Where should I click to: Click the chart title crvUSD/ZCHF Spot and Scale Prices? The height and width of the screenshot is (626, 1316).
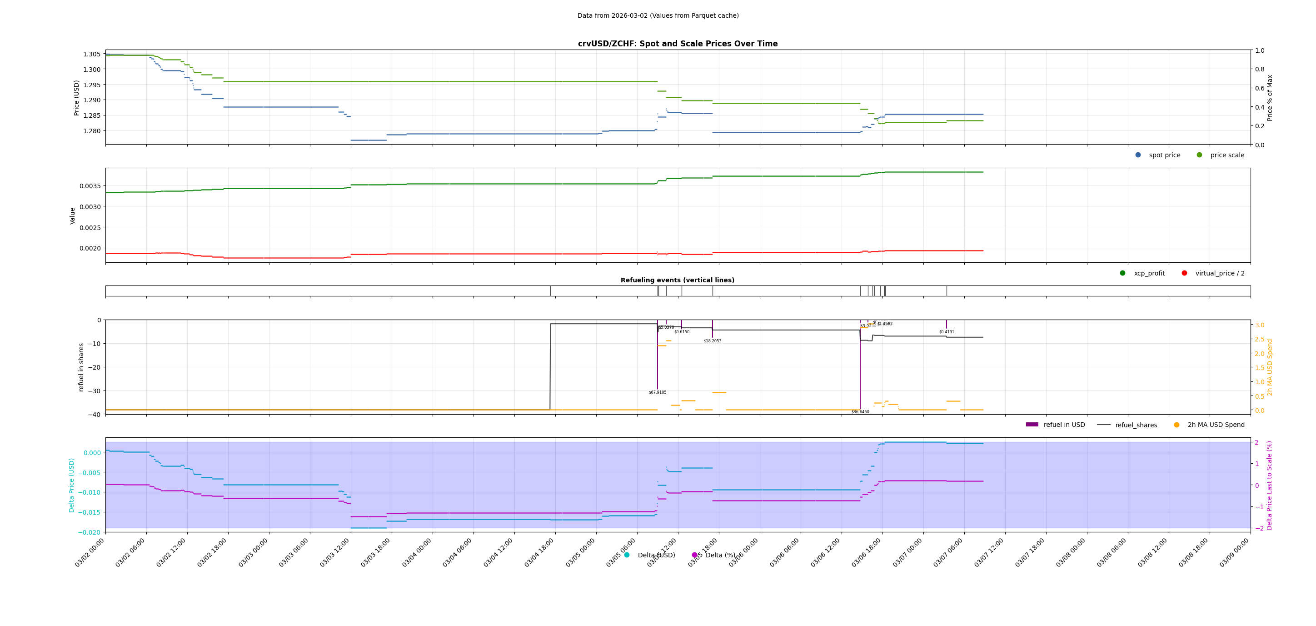[678, 44]
